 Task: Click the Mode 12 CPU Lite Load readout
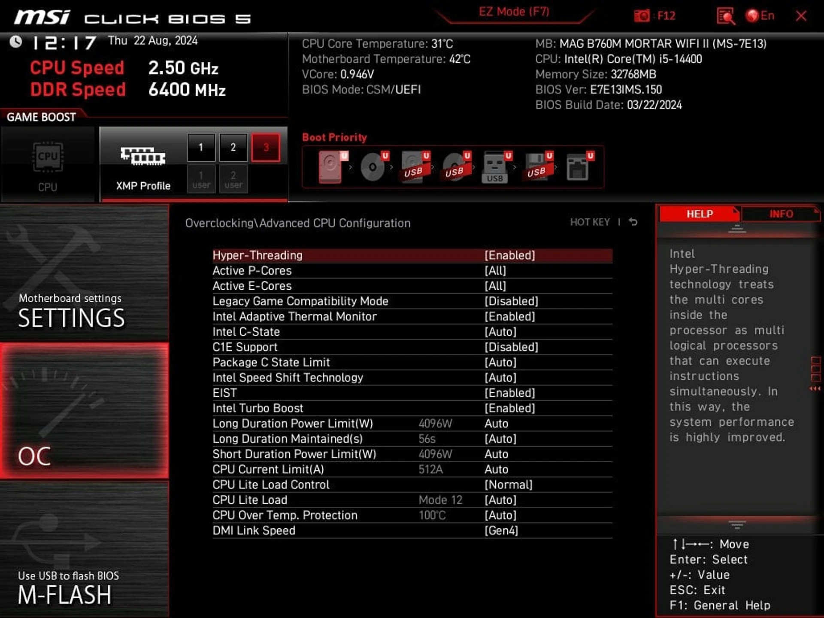coord(440,500)
